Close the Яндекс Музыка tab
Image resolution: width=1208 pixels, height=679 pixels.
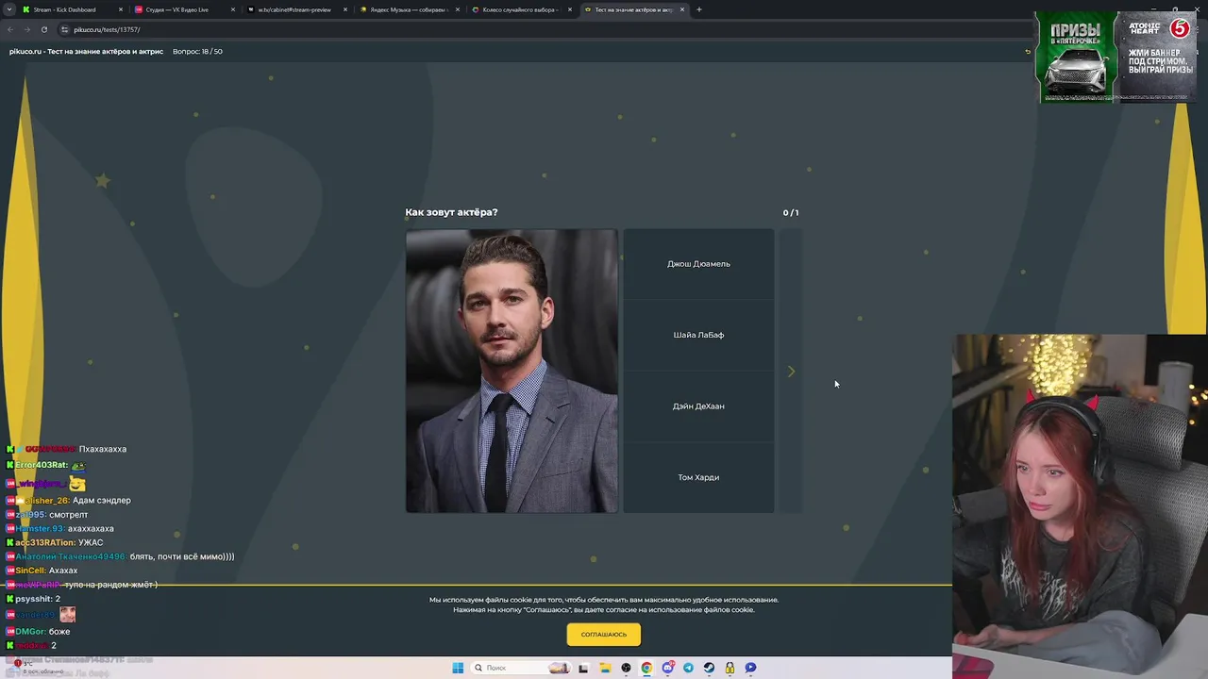point(458,9)
